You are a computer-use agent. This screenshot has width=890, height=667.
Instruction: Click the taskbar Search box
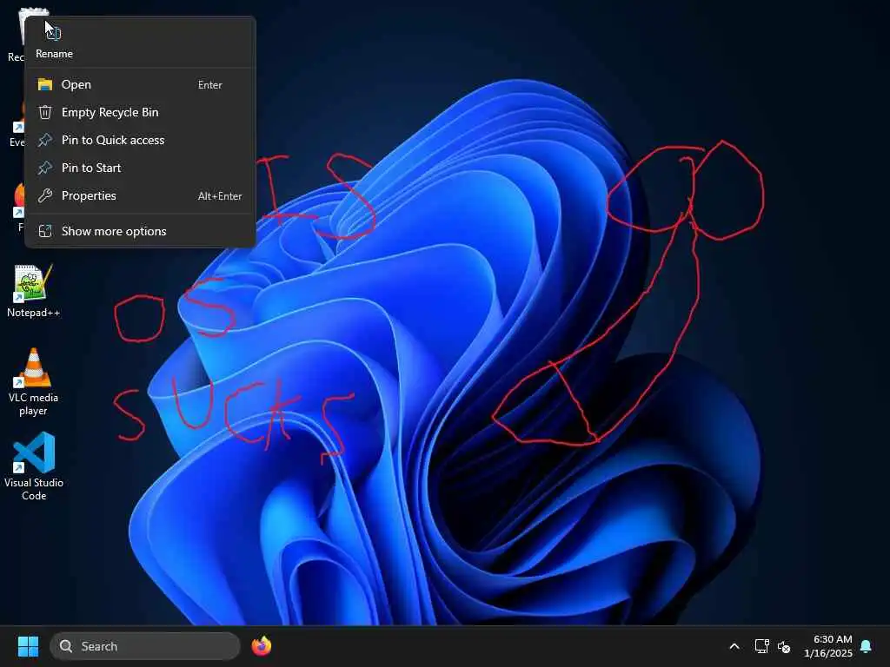point(145,646)
